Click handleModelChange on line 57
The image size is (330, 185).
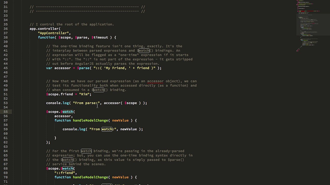(x=90, y=121)
